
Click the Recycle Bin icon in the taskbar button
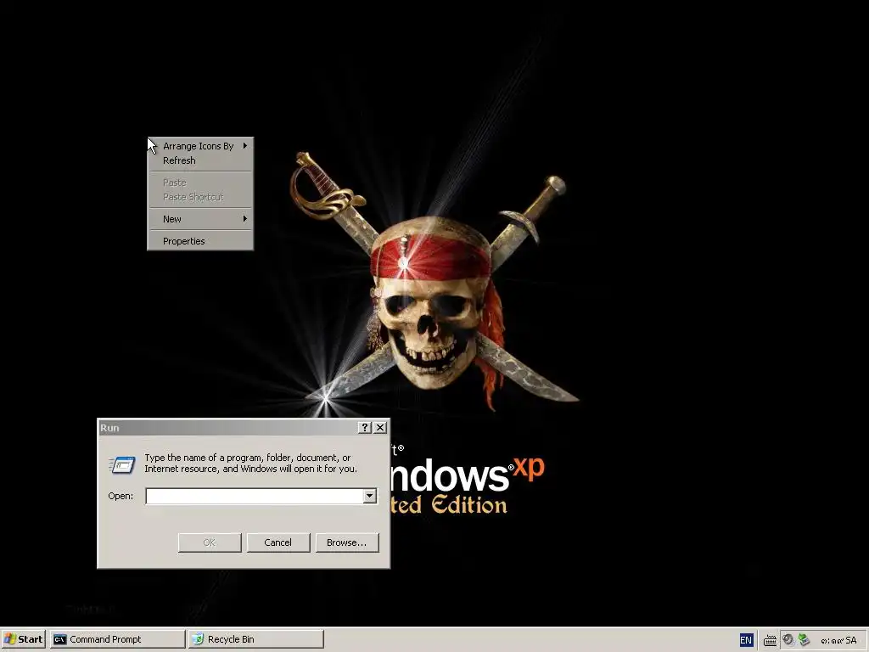click(198, 639)
